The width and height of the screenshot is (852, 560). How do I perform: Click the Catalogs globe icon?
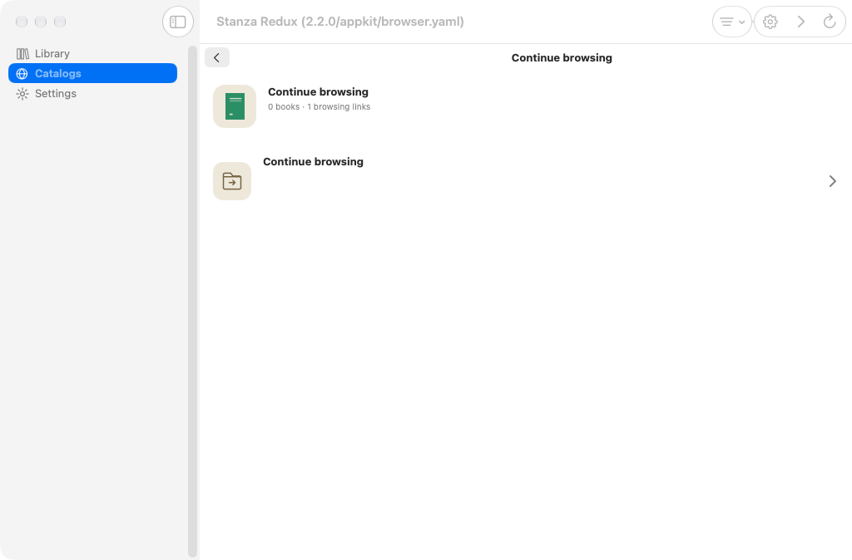(x=22, y=74)
